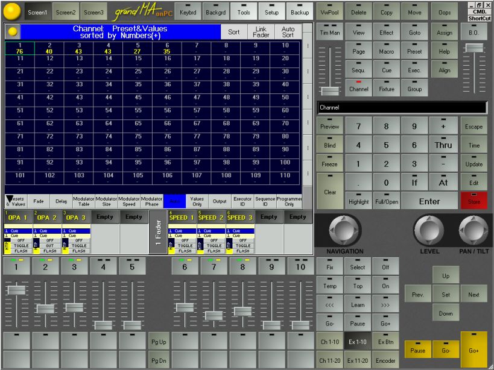Click the Pg Up button
The height and width of the screenshot is (370, 494).
click(159, 341)
